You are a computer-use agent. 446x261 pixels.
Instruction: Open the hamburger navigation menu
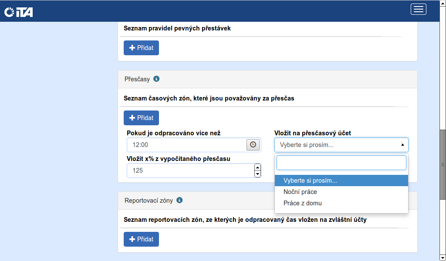[x=418, y=9]
